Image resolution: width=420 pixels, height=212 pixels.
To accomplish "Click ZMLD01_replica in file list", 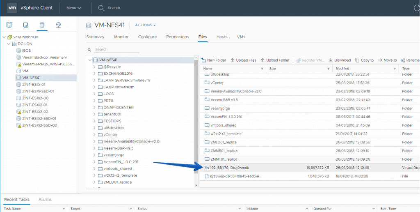I will tap(224, 142).
